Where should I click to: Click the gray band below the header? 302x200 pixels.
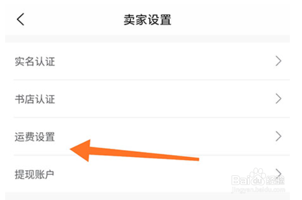[147, 39]
